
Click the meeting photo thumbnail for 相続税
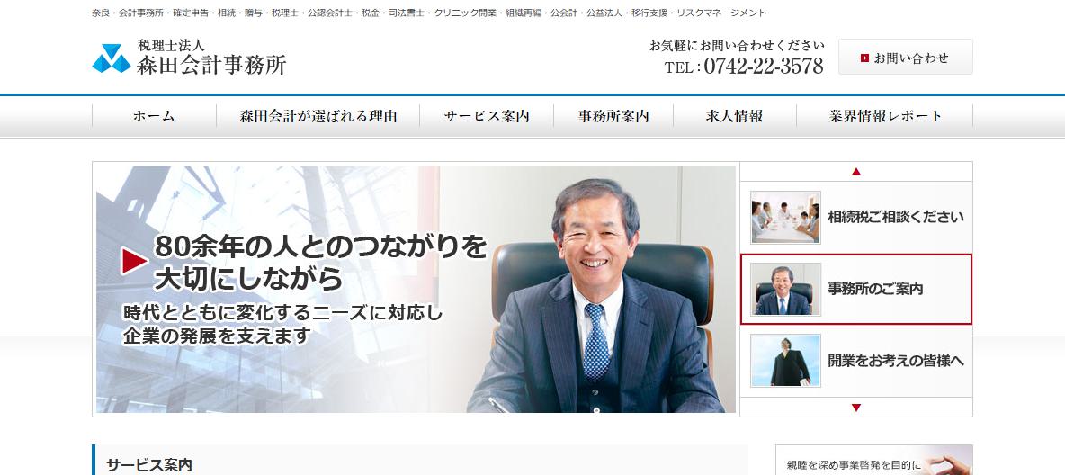click(x=785, y=218)
